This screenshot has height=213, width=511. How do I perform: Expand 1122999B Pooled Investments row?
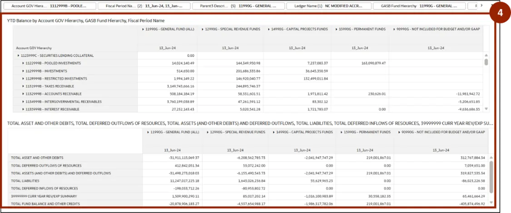(23, 63)
